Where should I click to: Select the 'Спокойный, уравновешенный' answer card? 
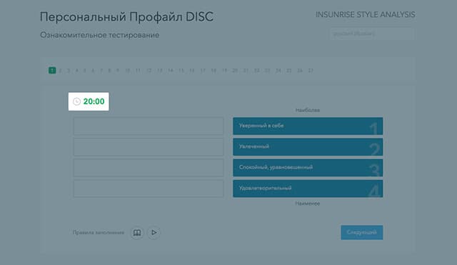coord(308,168)
